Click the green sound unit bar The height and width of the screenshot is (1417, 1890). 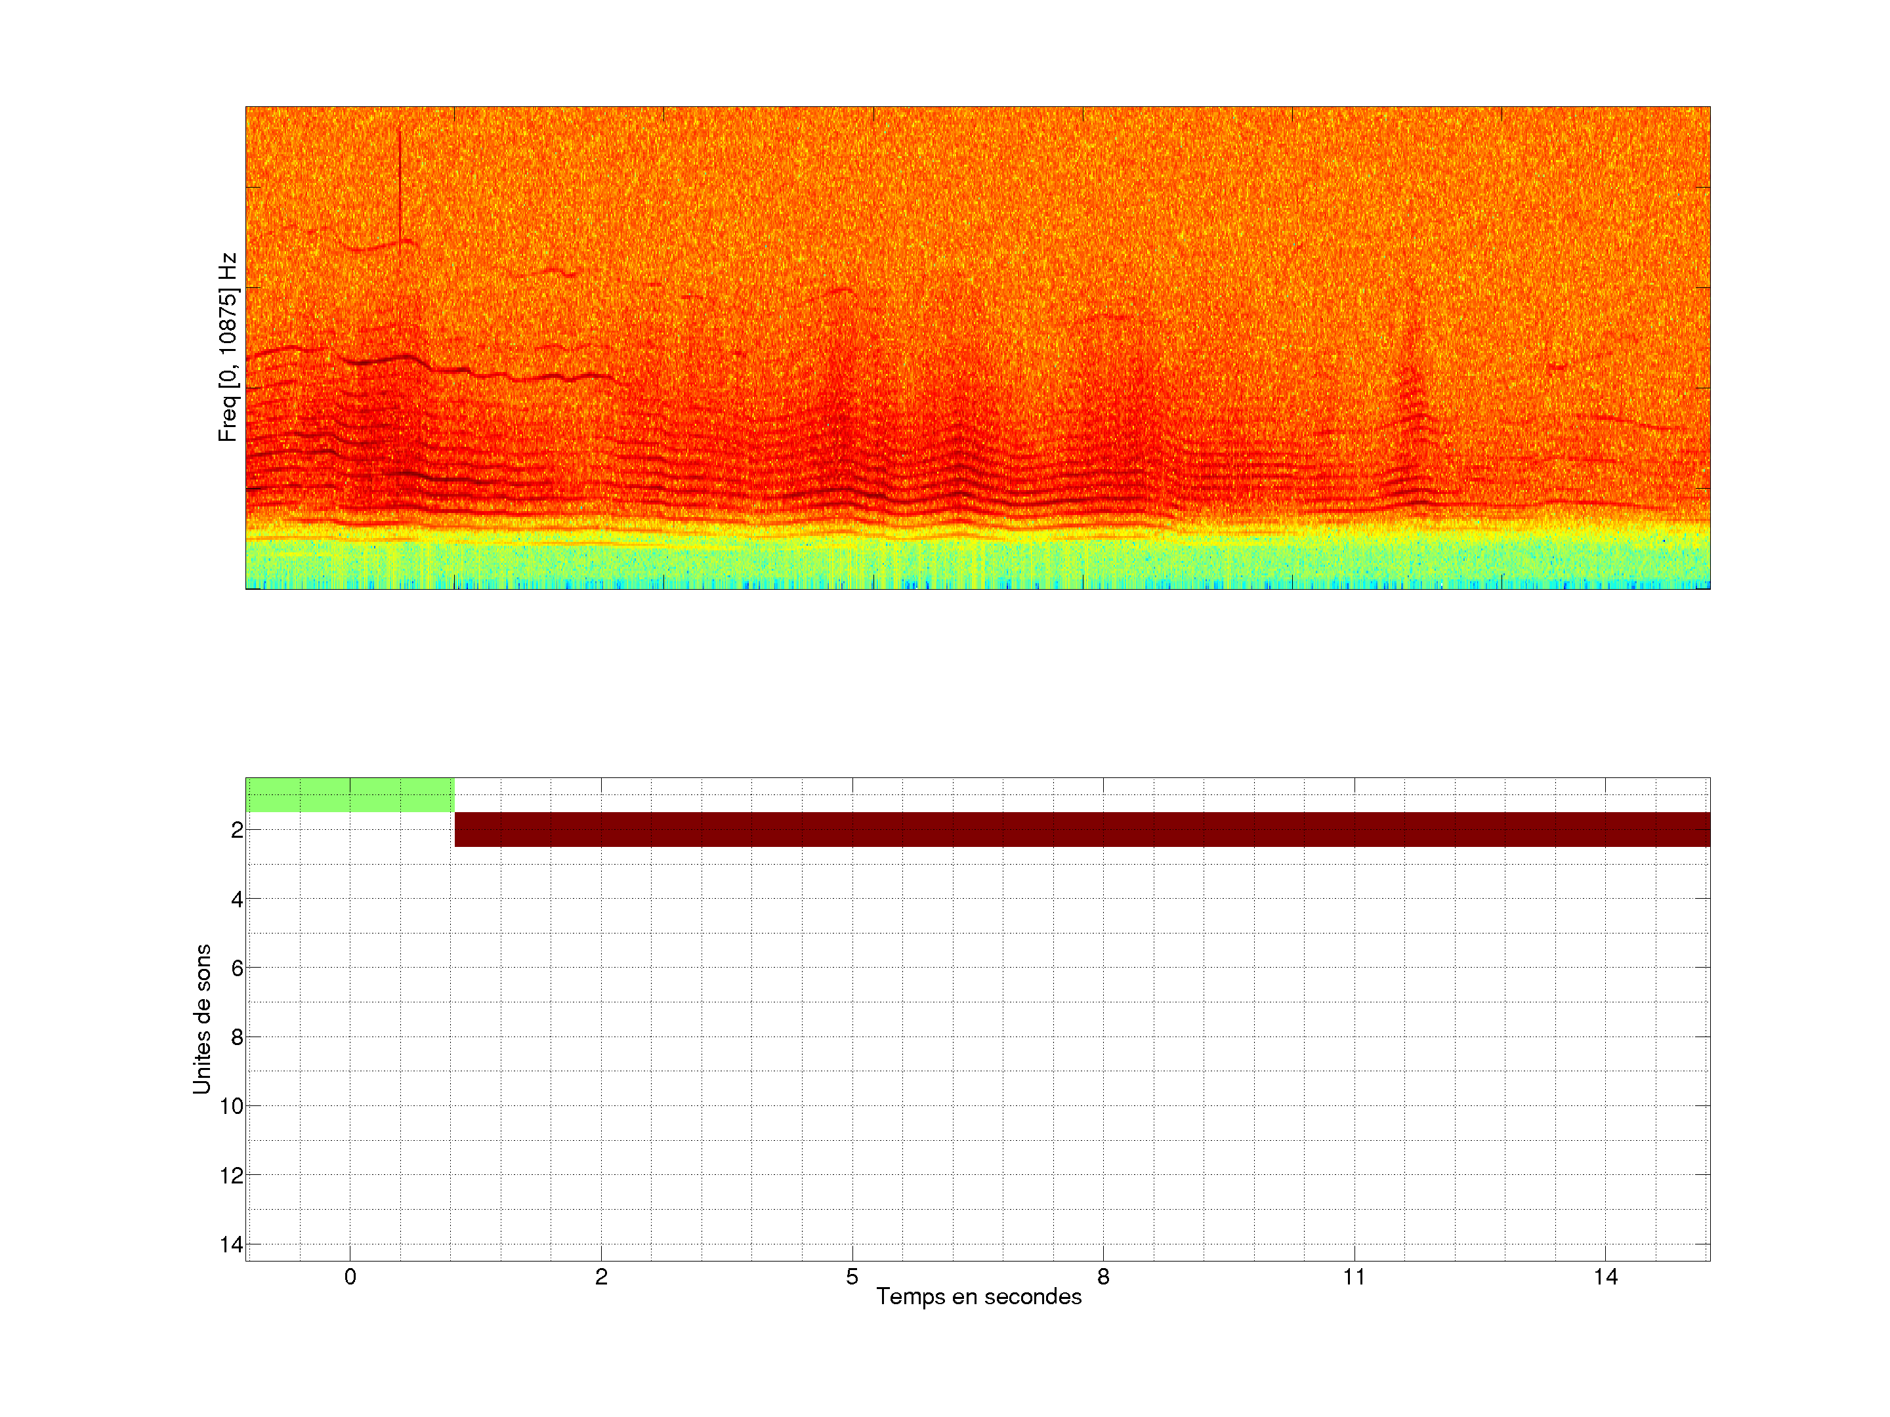pyautogui.click(x=350, y=794)
